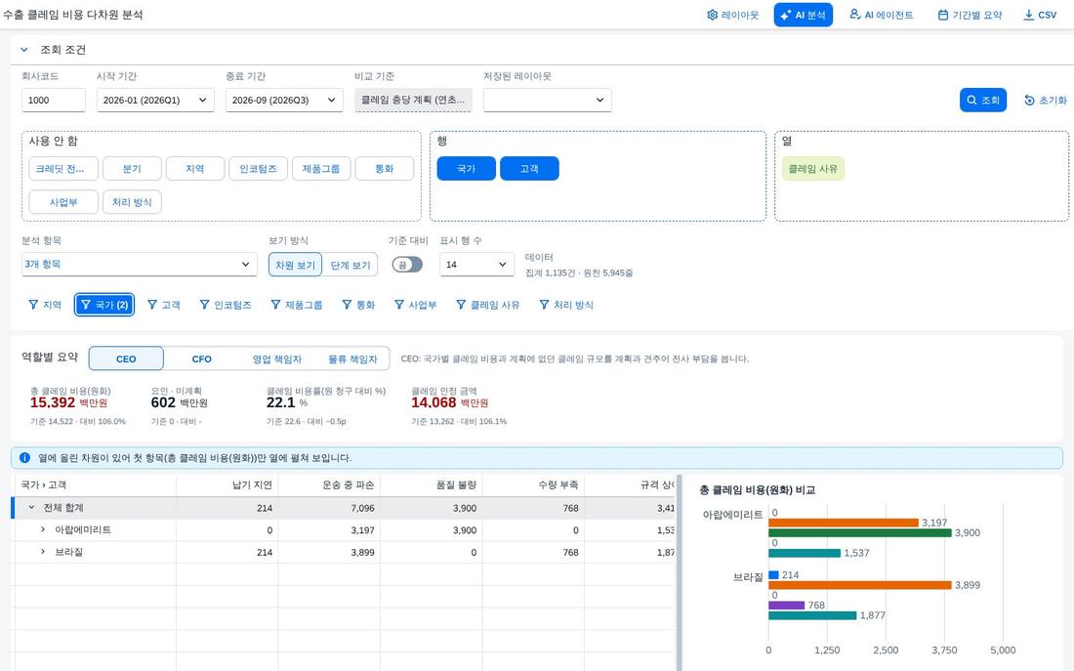Viewport: 1074px width, 671px height.
Task: Open the 분석 항목 dropdown showing 3개 항목
Action: click(x=139, y=265)
